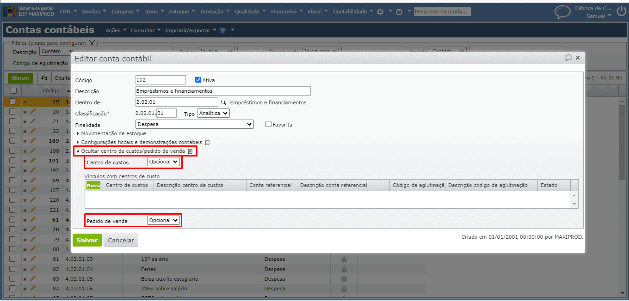Open the Contabilidade menu
The image size is (629, 301).
click(x=353, y=12)
